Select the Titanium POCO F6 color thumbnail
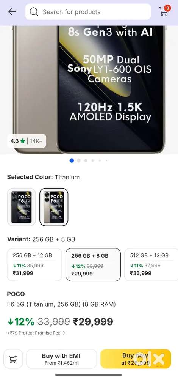Image resolution: width=178 pixels, height=379 pixels. tap(54, 207)
